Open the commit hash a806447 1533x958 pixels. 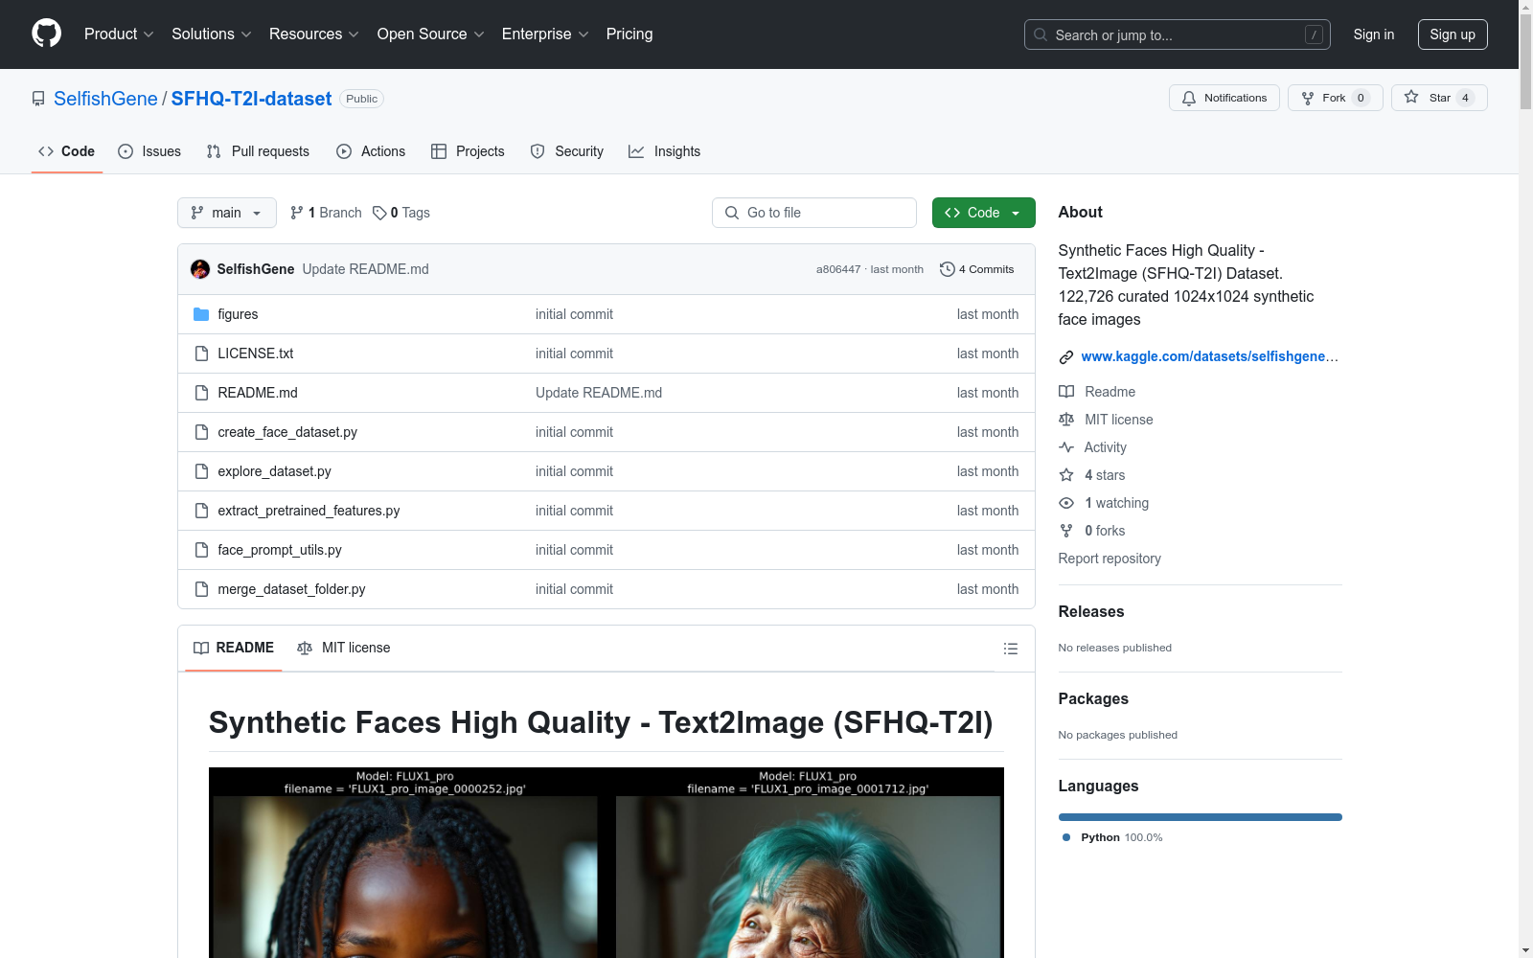[x=838, y=269]
